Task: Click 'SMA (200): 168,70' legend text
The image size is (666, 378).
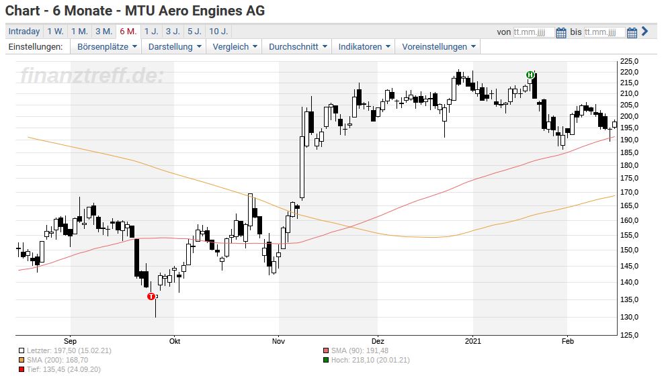Action: pyautogui.click(x=57, y=360)
